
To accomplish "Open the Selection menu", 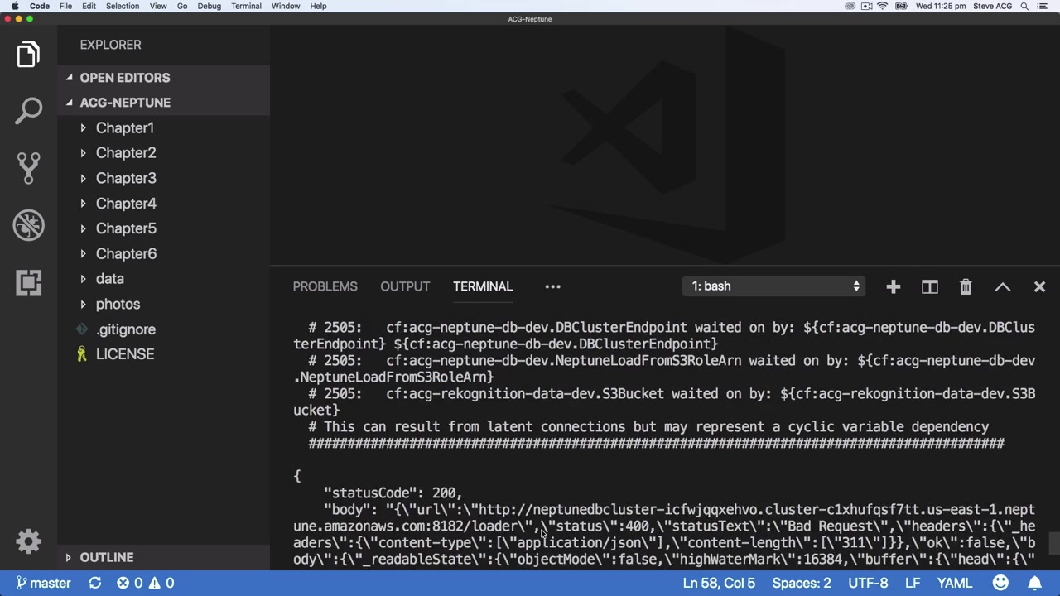I will point(122,6).
